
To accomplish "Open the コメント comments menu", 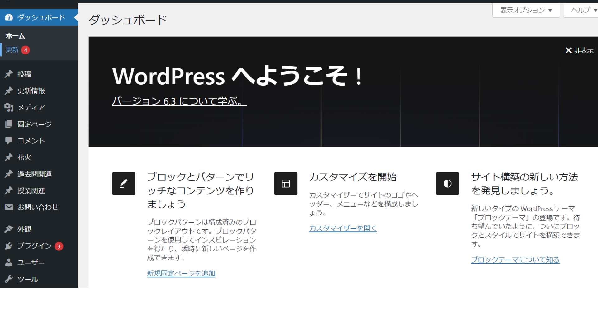I will (x=39, y=141).
